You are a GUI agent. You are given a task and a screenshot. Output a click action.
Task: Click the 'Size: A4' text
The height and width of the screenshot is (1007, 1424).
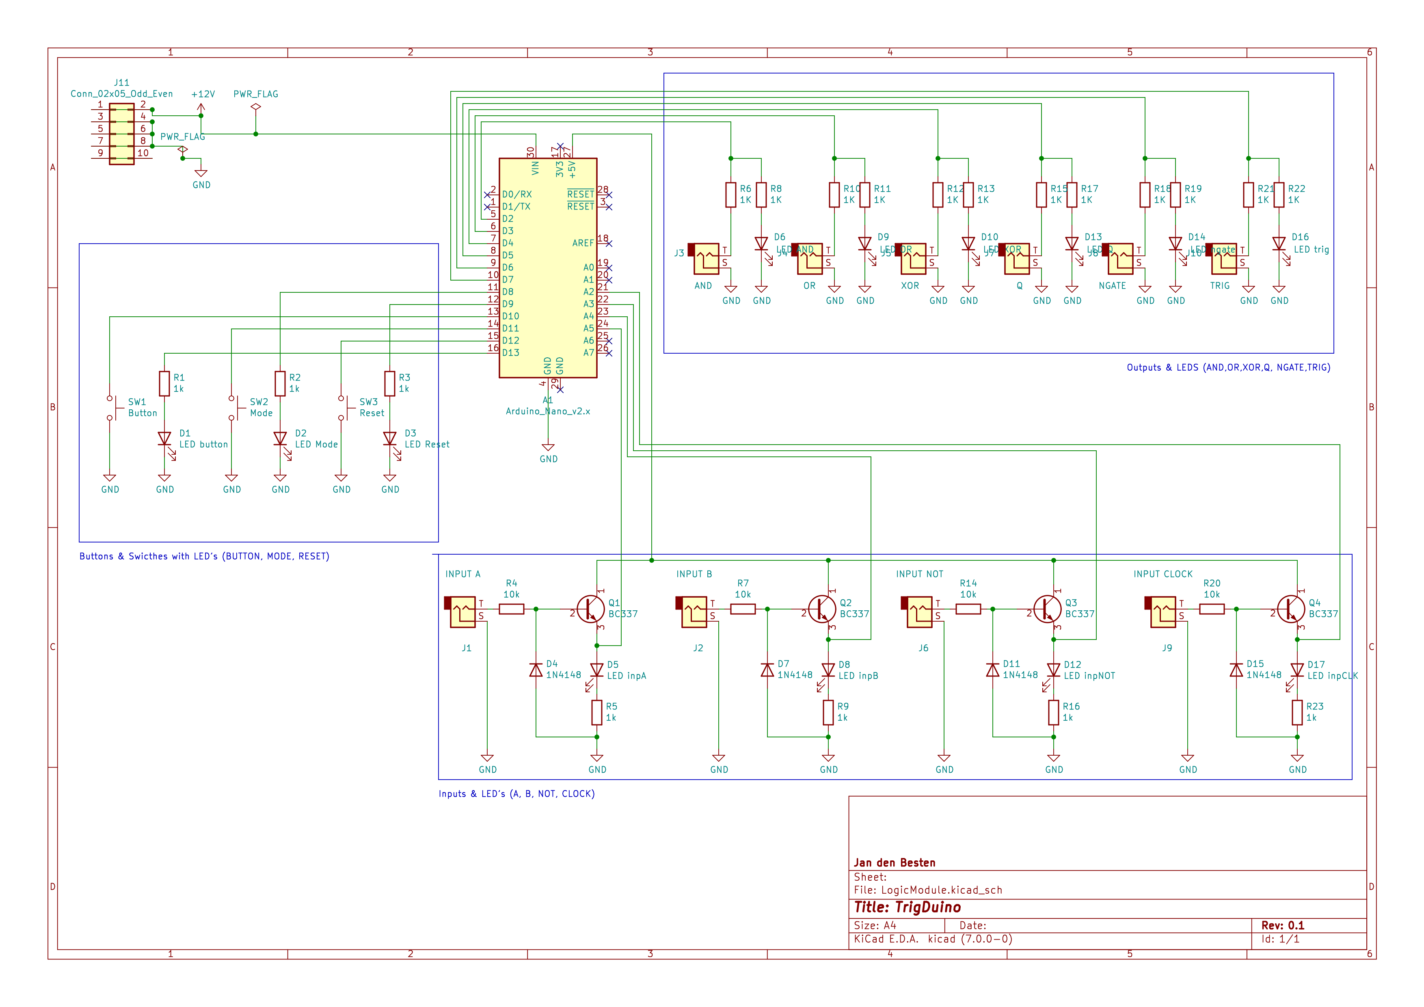coord(875,926)
